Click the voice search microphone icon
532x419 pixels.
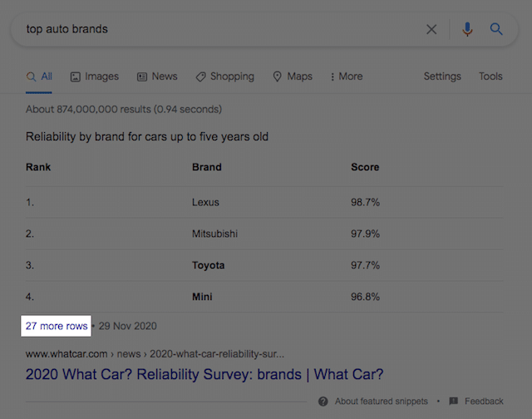[x=467, y=30]
